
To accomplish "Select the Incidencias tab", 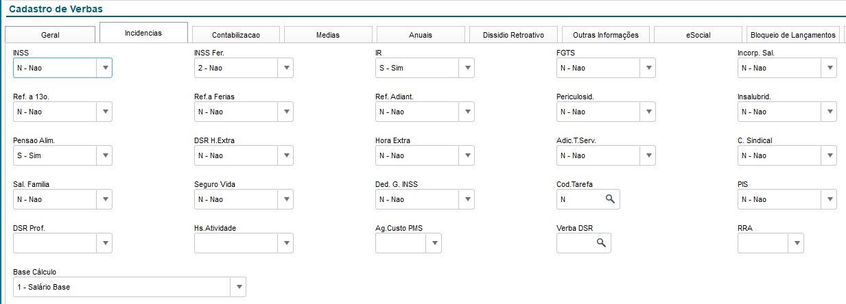I will 143,33.
